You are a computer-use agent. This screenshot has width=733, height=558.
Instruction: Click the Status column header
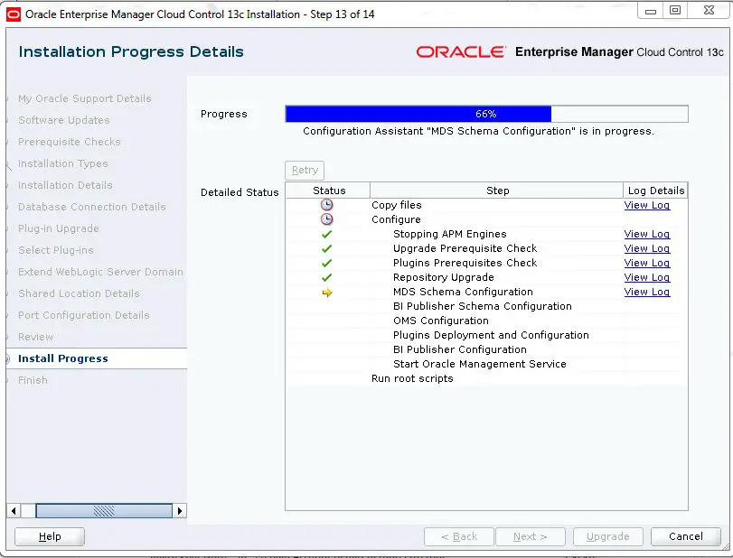pyautogui.click(x=328, y=191)
